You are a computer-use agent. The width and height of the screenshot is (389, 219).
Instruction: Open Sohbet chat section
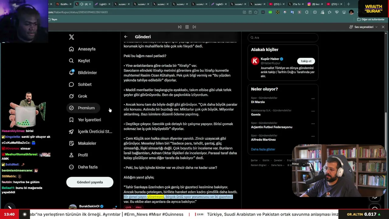(x=80, y=85)
